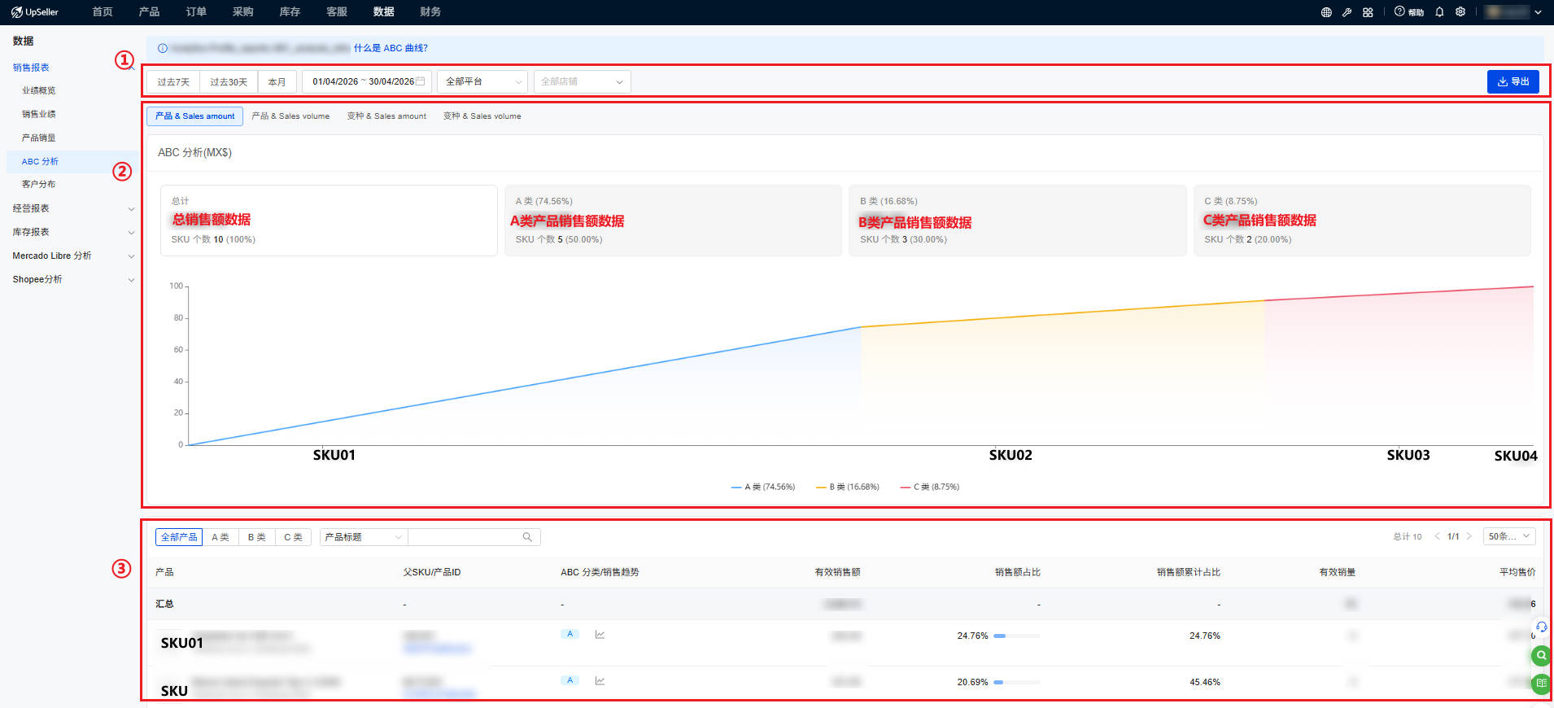Open trend chart icon in 20.69% row
This screenshot has height=708, width=1554.
pos(600,681)
